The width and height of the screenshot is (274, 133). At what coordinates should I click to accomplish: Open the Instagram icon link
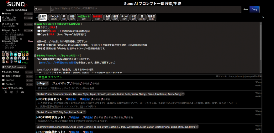[12, 92]
